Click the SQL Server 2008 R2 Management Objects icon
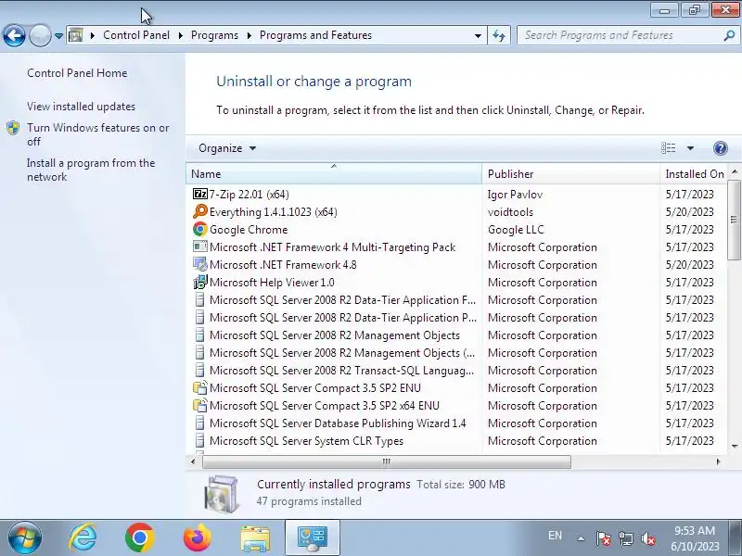The image size is (742, 556). click(200, 335)
